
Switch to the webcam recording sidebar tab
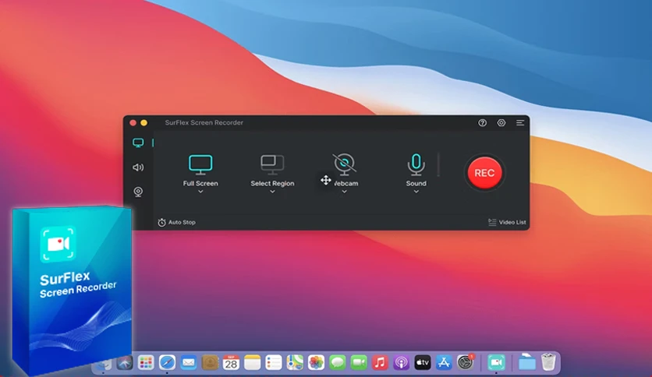(x=138, y=192)
